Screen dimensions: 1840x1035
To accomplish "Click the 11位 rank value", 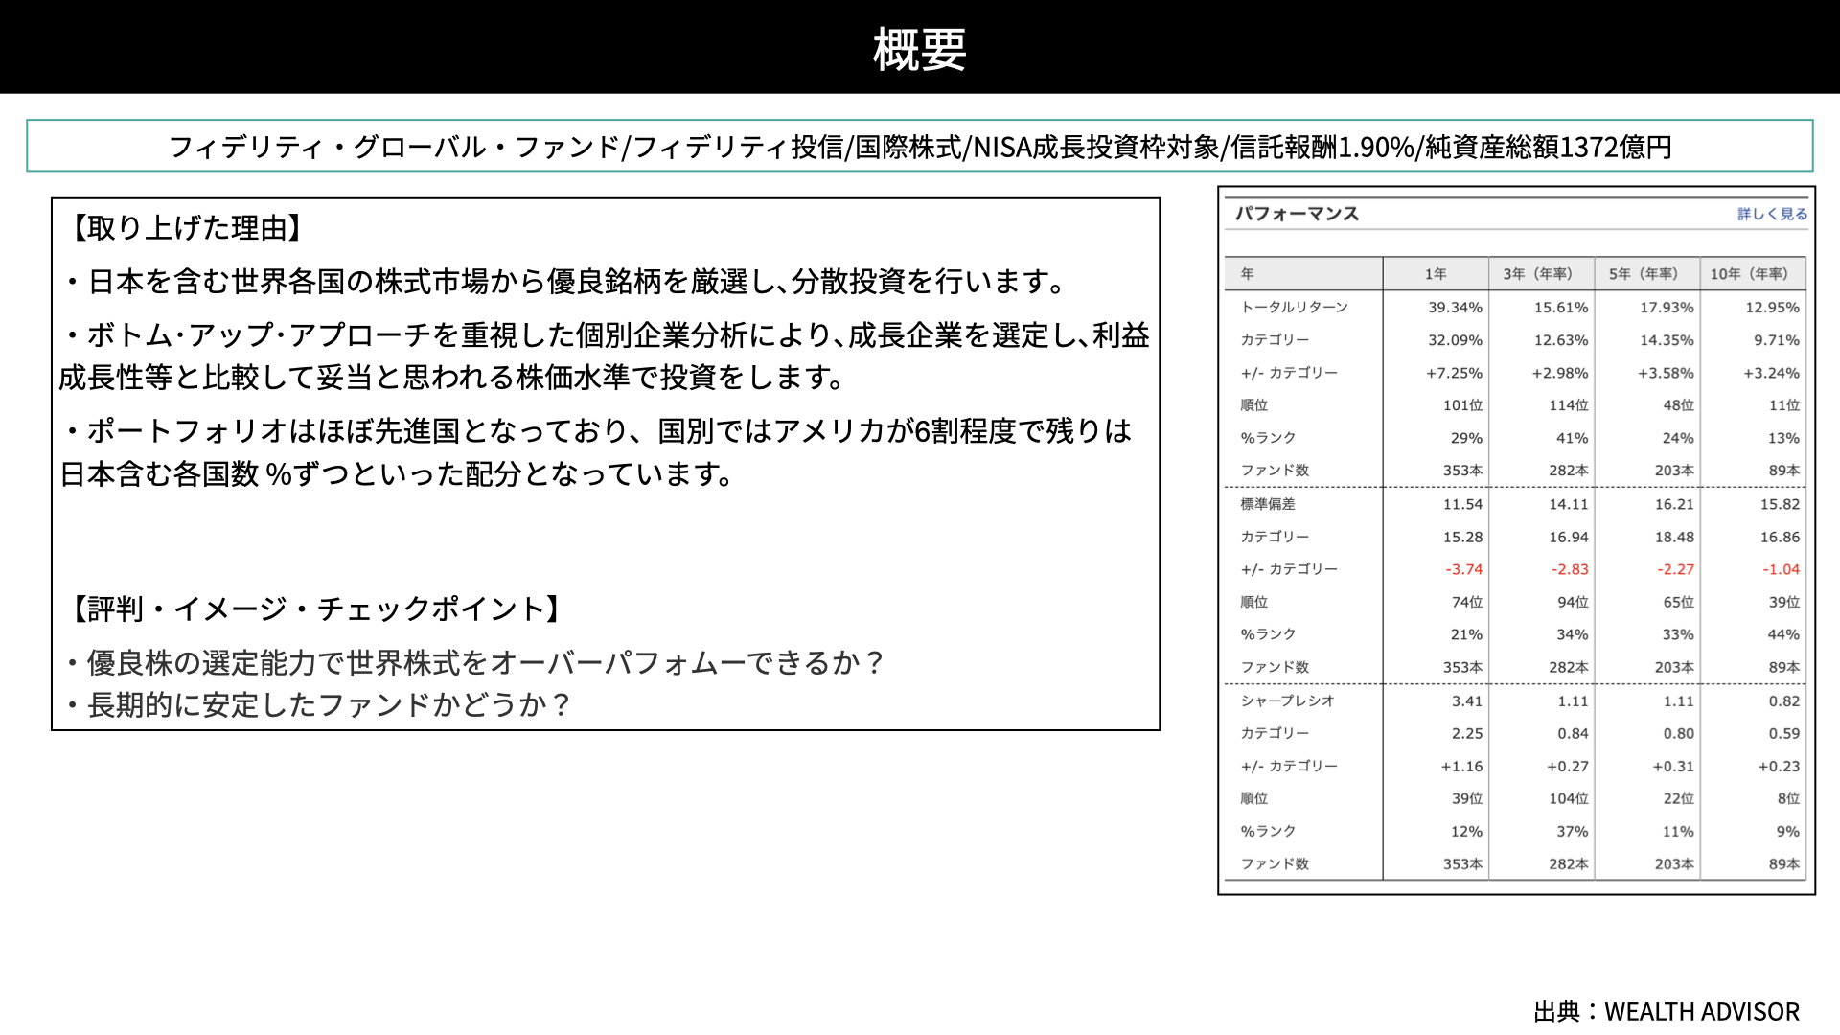I will pyautogui.click(x=1783, y=405).
